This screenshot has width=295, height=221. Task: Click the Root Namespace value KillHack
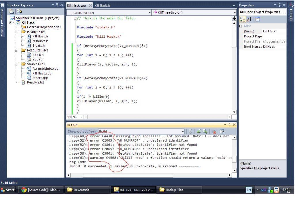[274, 47]
